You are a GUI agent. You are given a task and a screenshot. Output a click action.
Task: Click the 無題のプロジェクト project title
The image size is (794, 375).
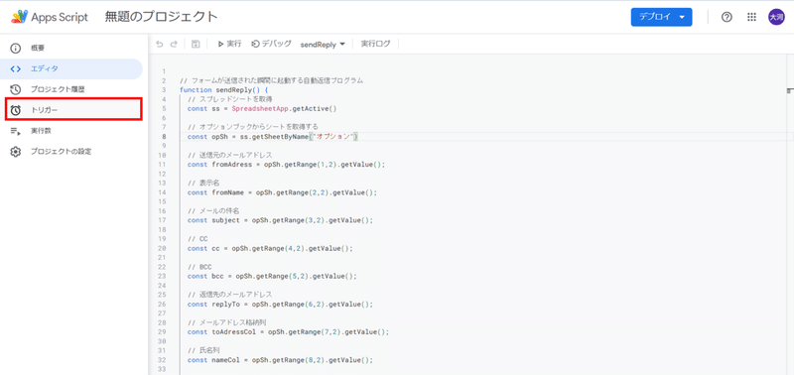coord(162,17)
